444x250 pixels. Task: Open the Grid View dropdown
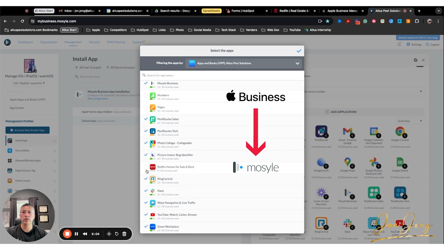coord(410,121)
